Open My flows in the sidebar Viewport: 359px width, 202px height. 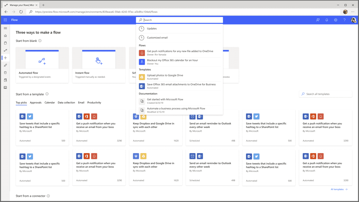coord(5,50)
